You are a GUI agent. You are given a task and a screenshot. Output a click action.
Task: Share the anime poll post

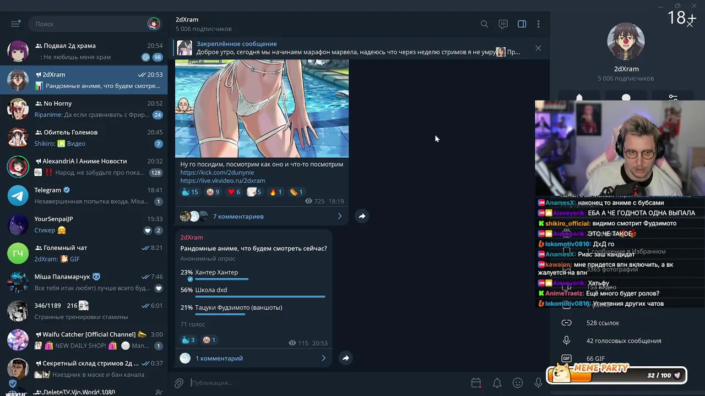click(345, 358)
